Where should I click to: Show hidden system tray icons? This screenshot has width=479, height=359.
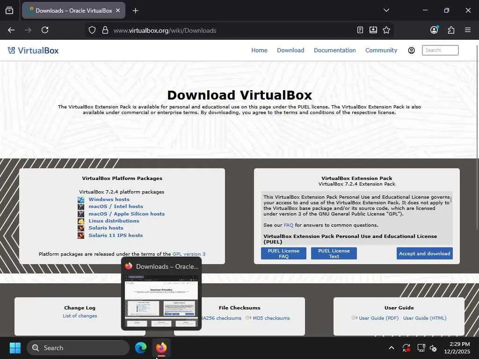(x=392, y=348)
